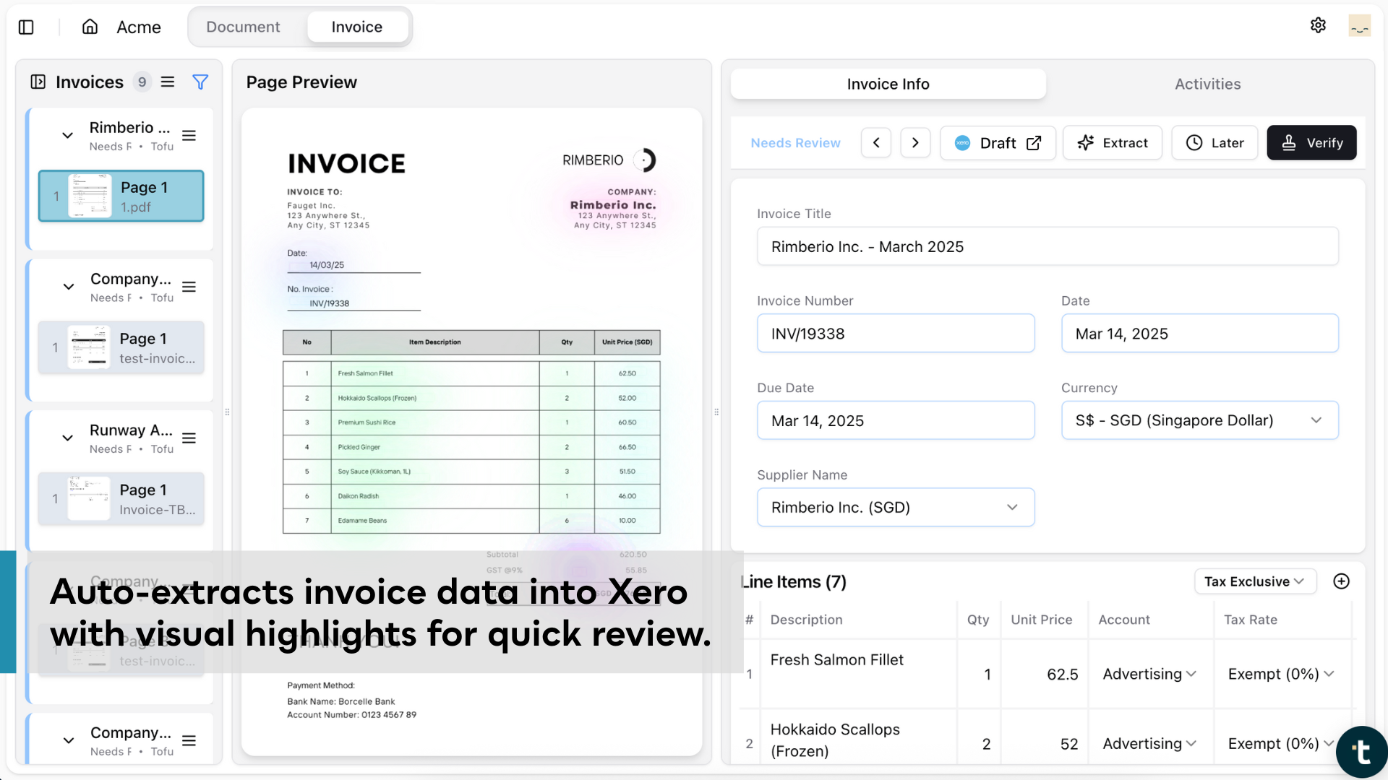Switch to the Document tab
Viewport: 1388px width, 780px height.
243,27
